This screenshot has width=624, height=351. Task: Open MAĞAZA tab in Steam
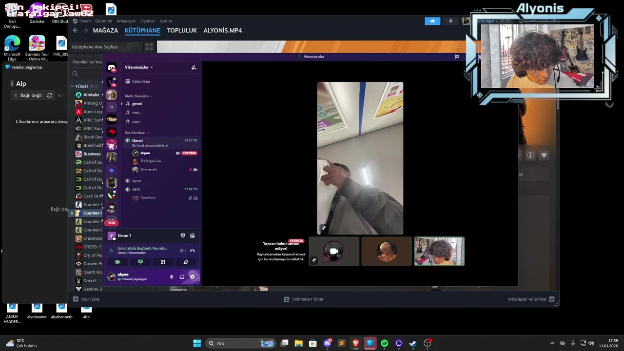pyautogui.click(x=105, y=30)
